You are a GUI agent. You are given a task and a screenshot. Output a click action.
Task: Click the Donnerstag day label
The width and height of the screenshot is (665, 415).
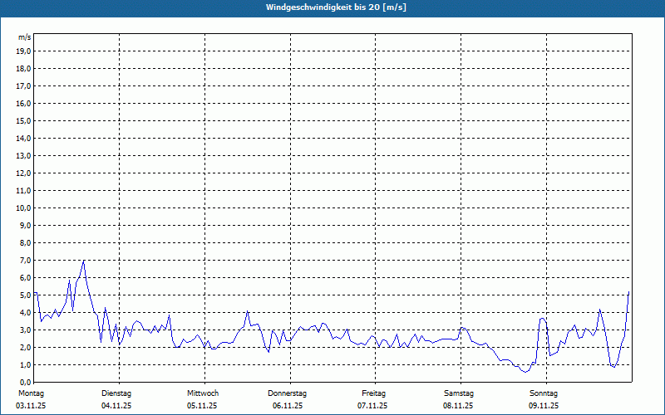pyautogui.click(x=288, y=393)
